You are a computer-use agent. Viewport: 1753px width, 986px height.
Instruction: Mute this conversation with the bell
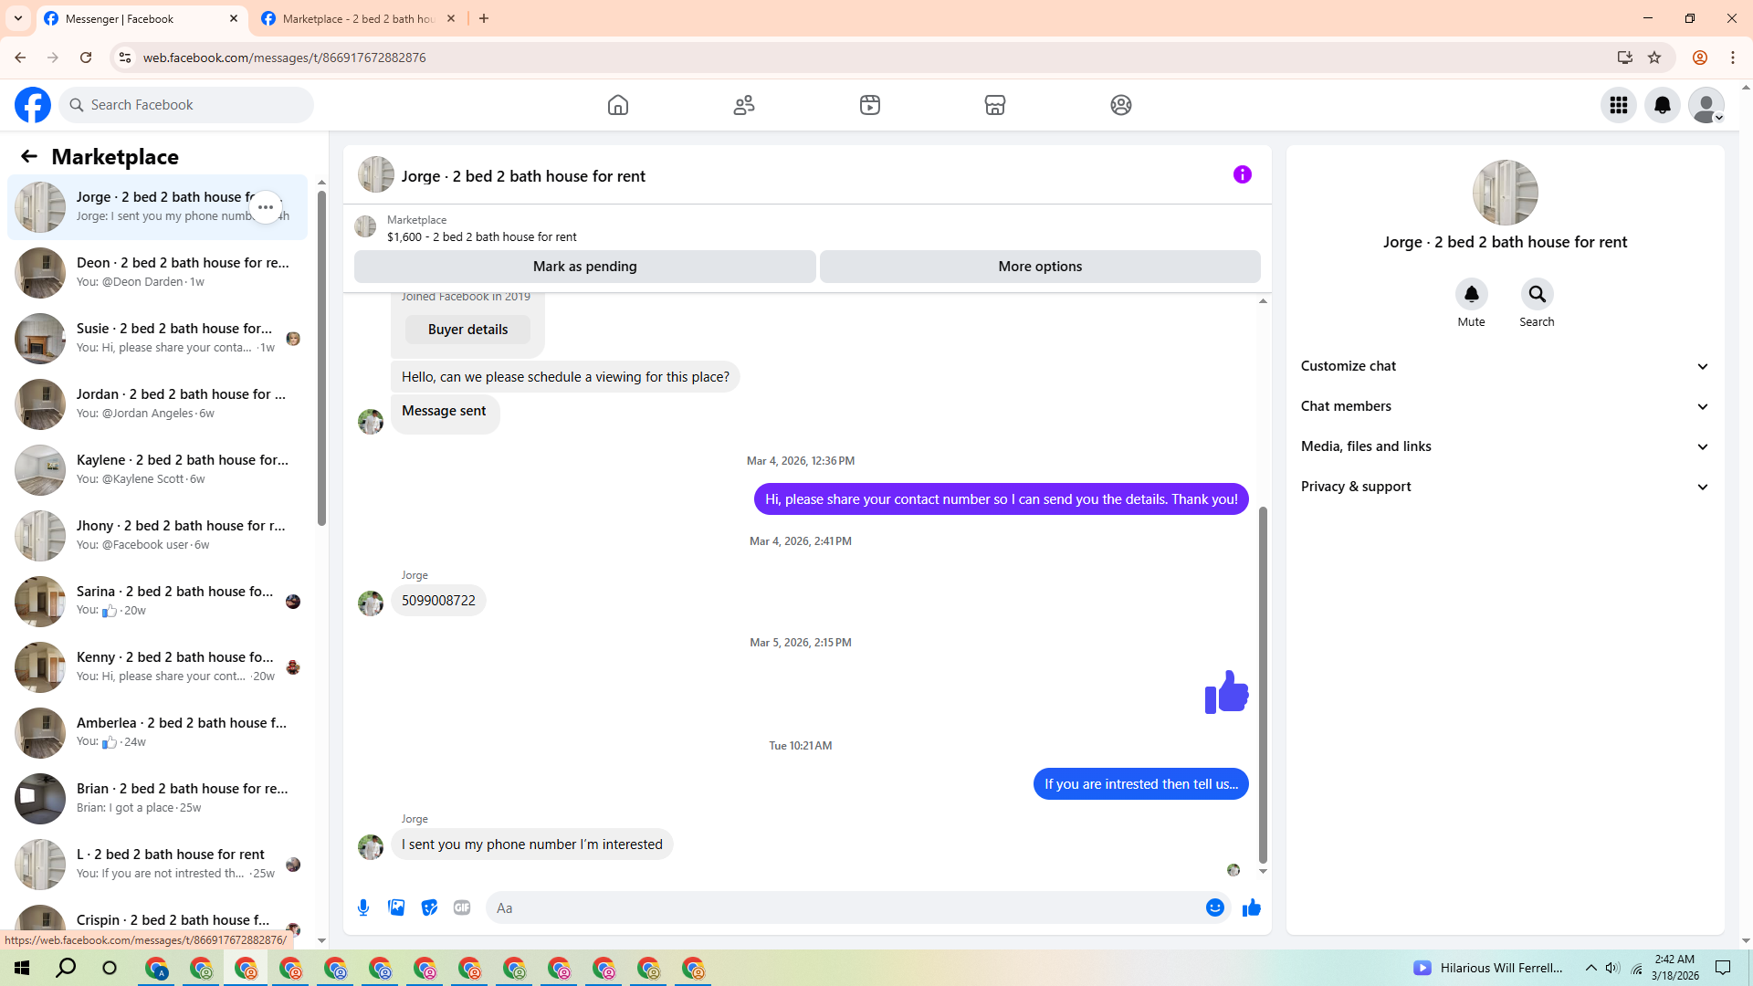[x=1472, y=294]
